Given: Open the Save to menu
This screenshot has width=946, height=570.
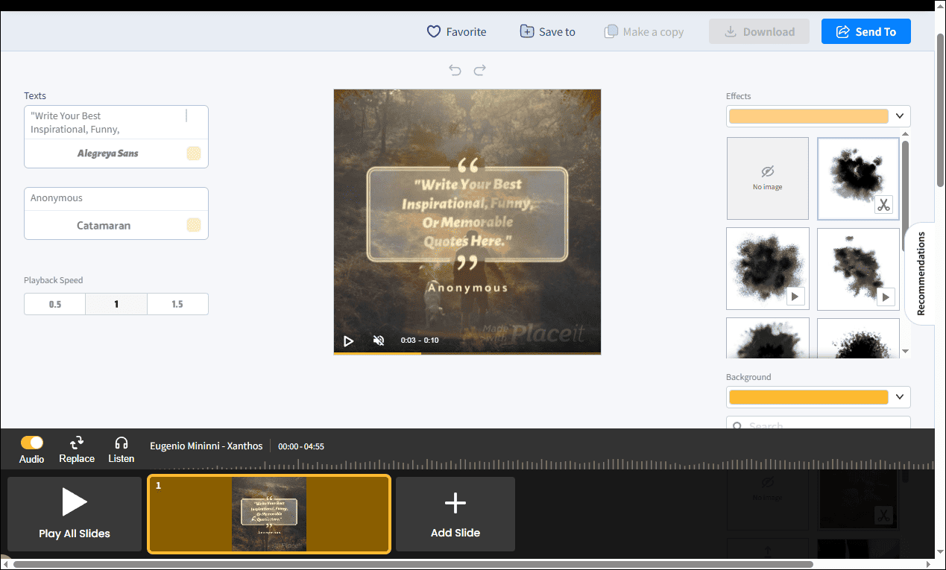Looking at the screenshot, I should pos(547,31).
